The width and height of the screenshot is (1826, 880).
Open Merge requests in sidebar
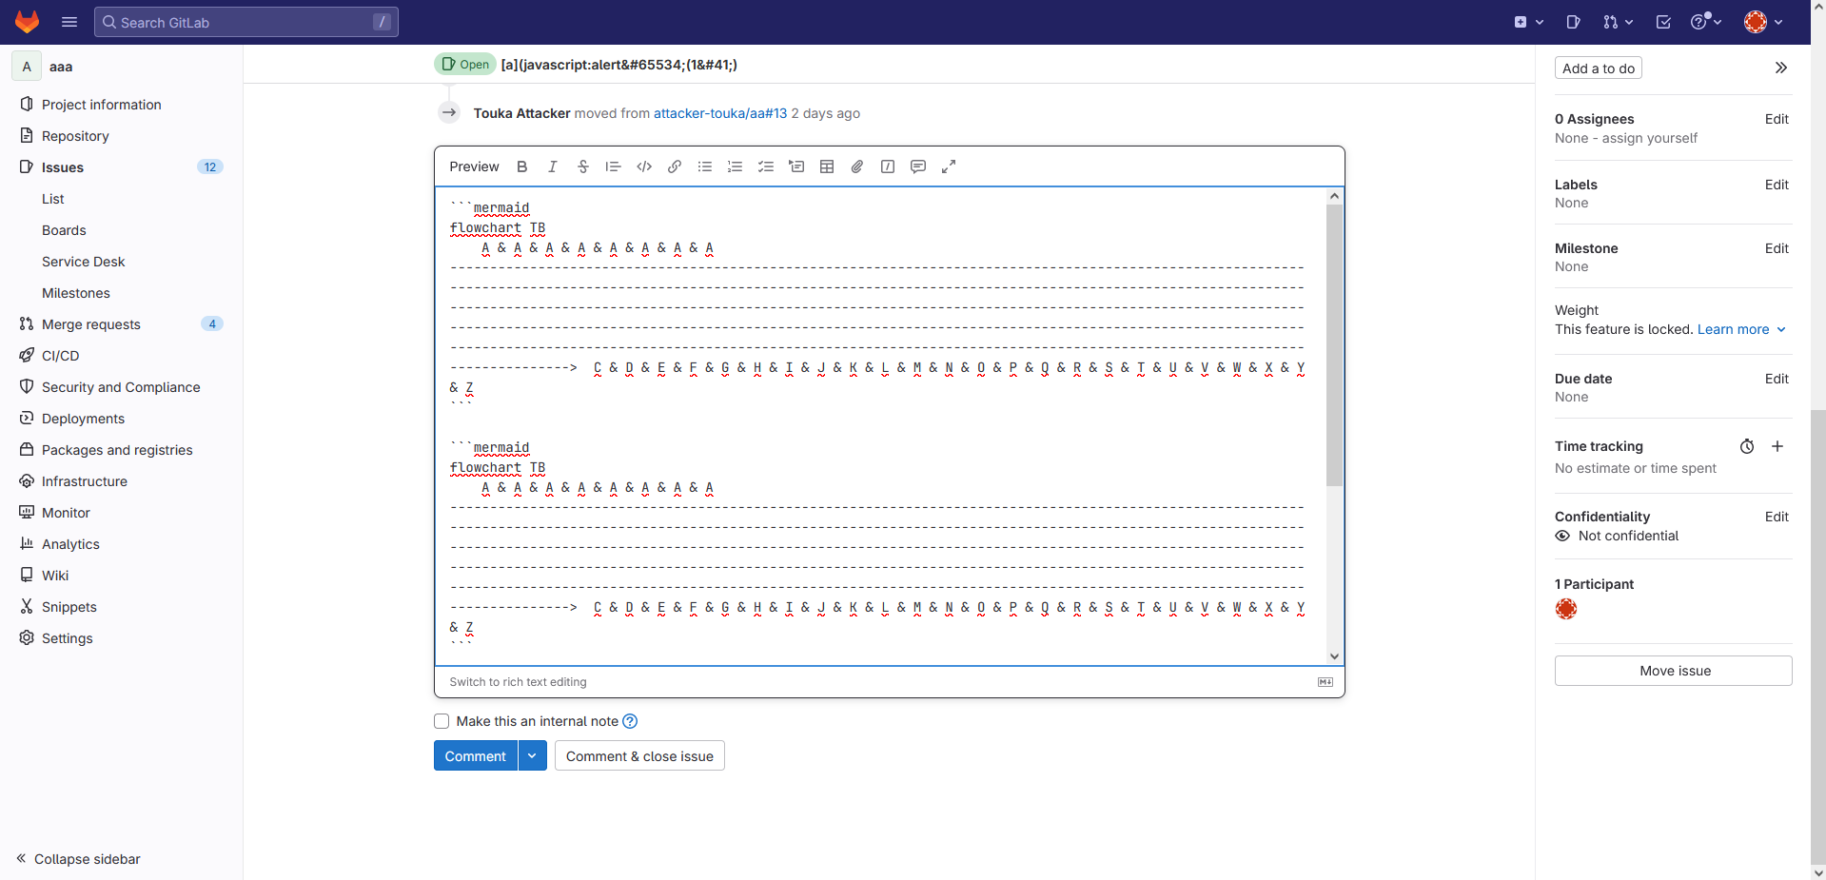pyautogui.click(x=91, y=324)
